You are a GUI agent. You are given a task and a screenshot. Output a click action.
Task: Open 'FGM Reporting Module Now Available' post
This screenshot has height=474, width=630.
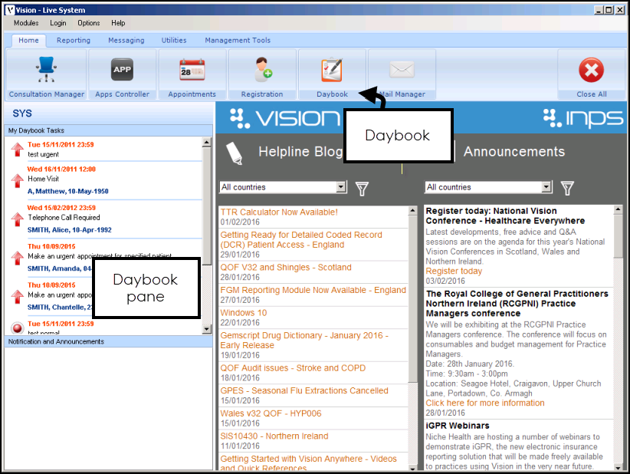point(313,290)
